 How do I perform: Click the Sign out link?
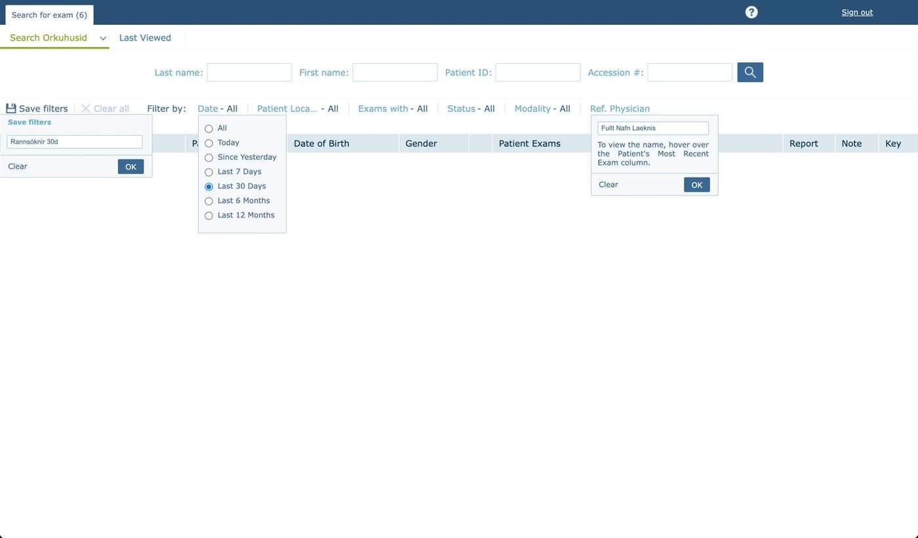pyautogui.click(x=857, y=12)
